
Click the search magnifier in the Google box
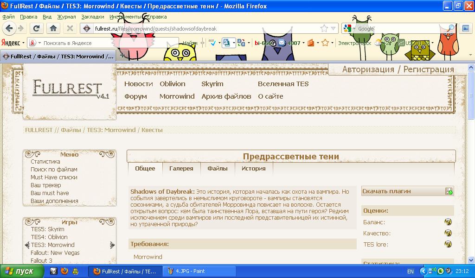pos(451,28)
